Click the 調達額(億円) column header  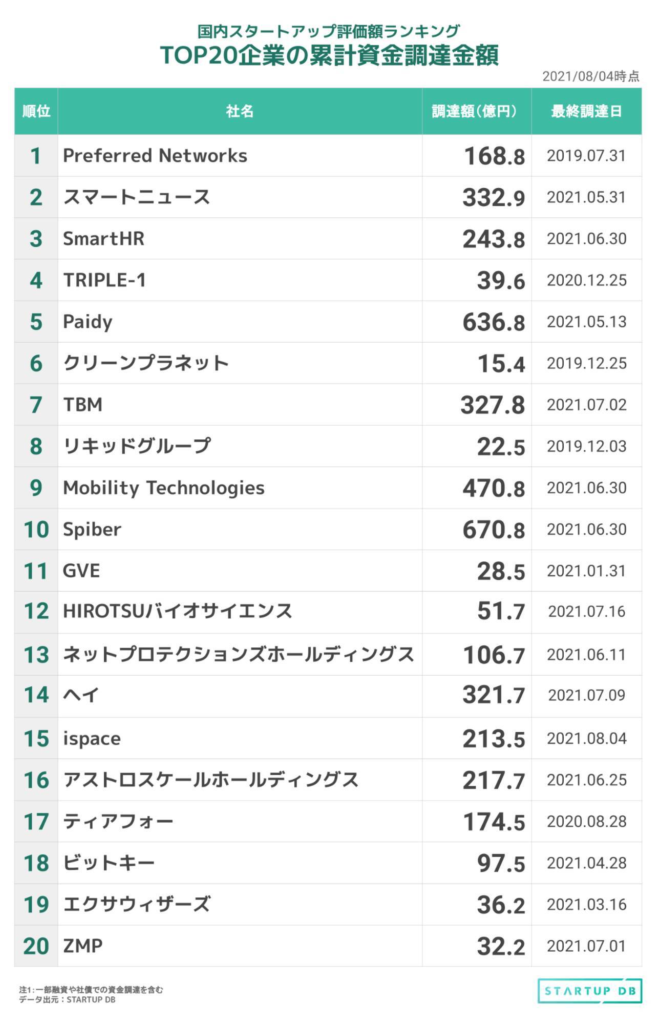[476, 111]
